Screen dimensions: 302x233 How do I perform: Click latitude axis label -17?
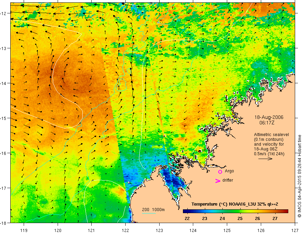4,188
